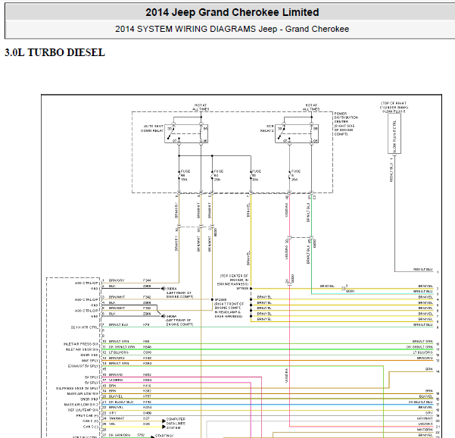Click the 'DEF LVL/TEMP SIG' pin label
455x438 pixels.
[83, 410]
